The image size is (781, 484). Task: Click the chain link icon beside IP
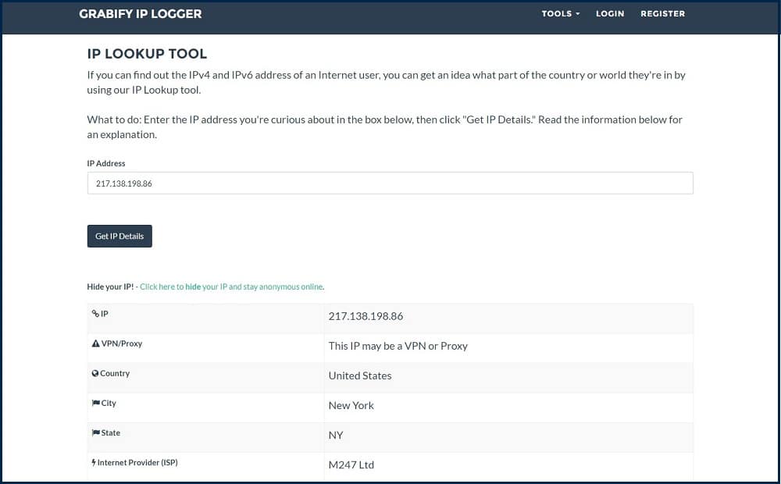coord(94,314)
